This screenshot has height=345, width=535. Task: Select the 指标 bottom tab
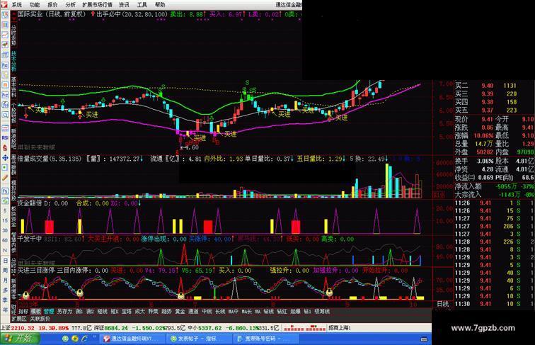23,311
